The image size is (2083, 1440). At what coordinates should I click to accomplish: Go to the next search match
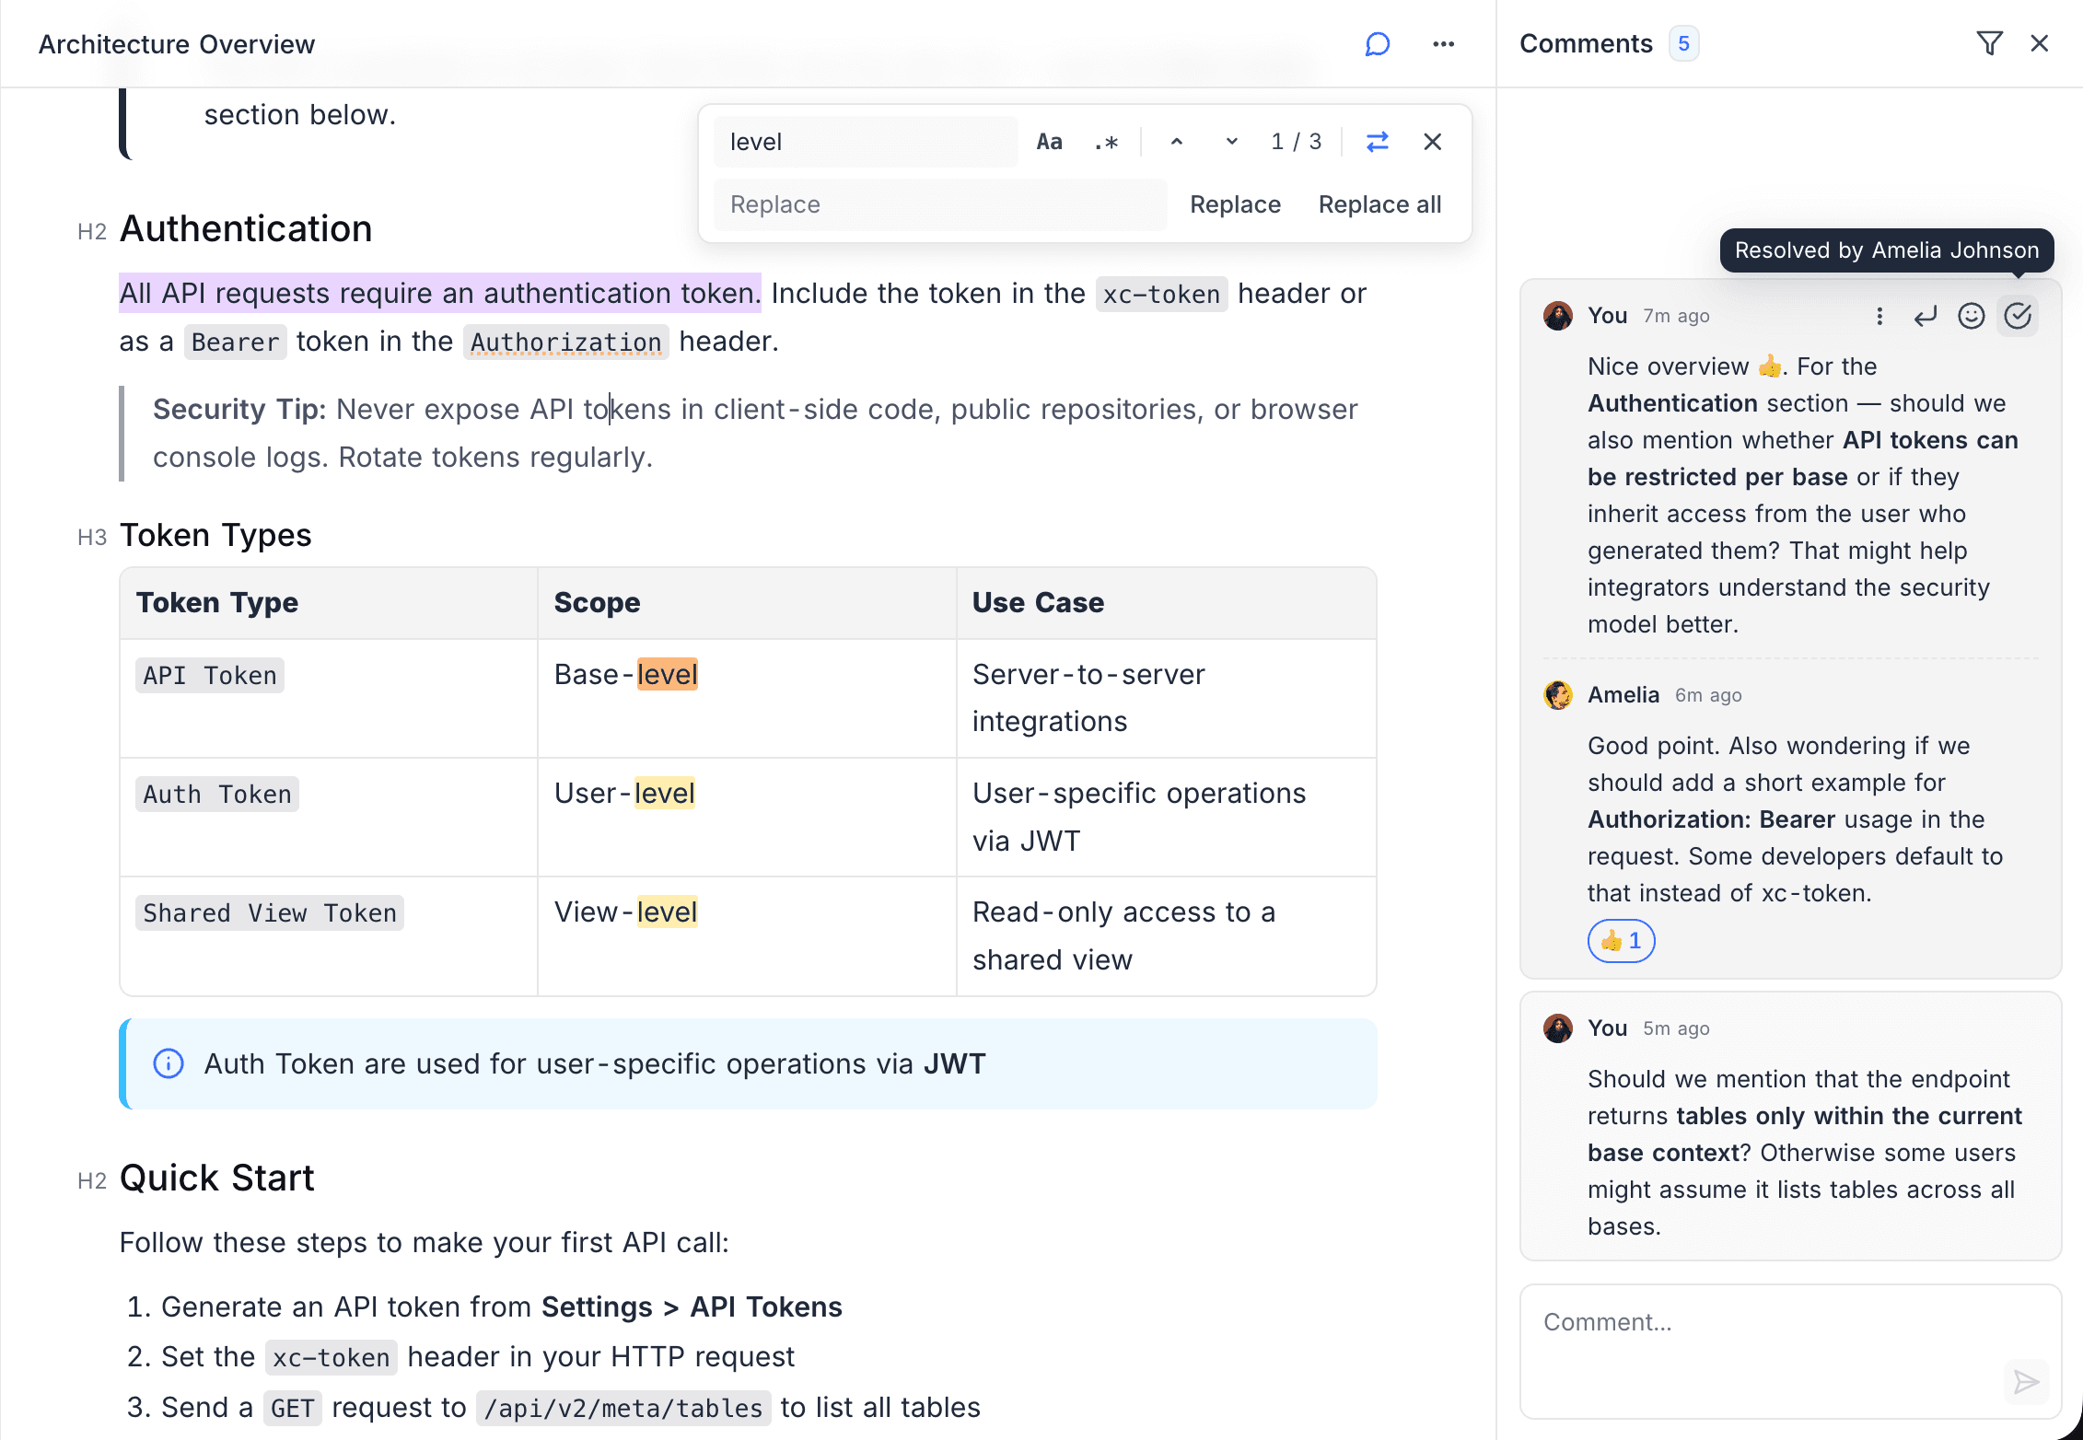pyautogui.click(x=1231, y=141)
